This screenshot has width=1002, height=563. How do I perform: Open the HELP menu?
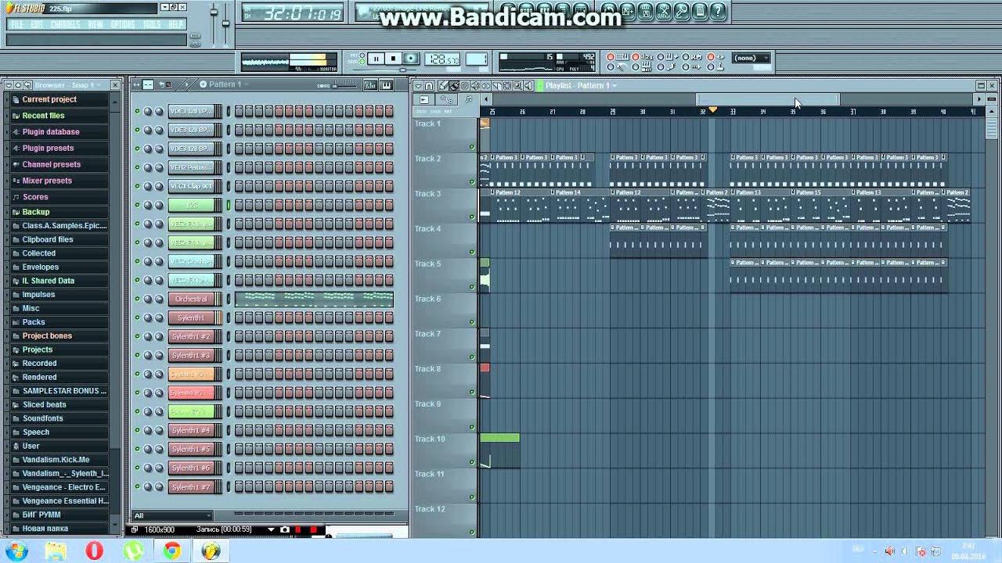[176, 24]
